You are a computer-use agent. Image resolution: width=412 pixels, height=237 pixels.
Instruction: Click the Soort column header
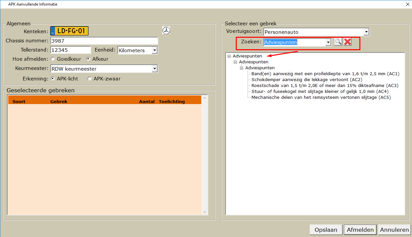coord(19,101)
